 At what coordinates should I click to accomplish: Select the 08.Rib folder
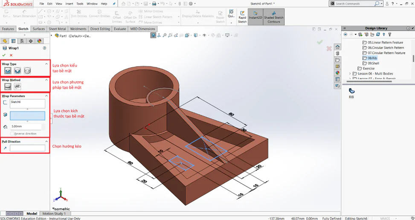tap(370, 58)
